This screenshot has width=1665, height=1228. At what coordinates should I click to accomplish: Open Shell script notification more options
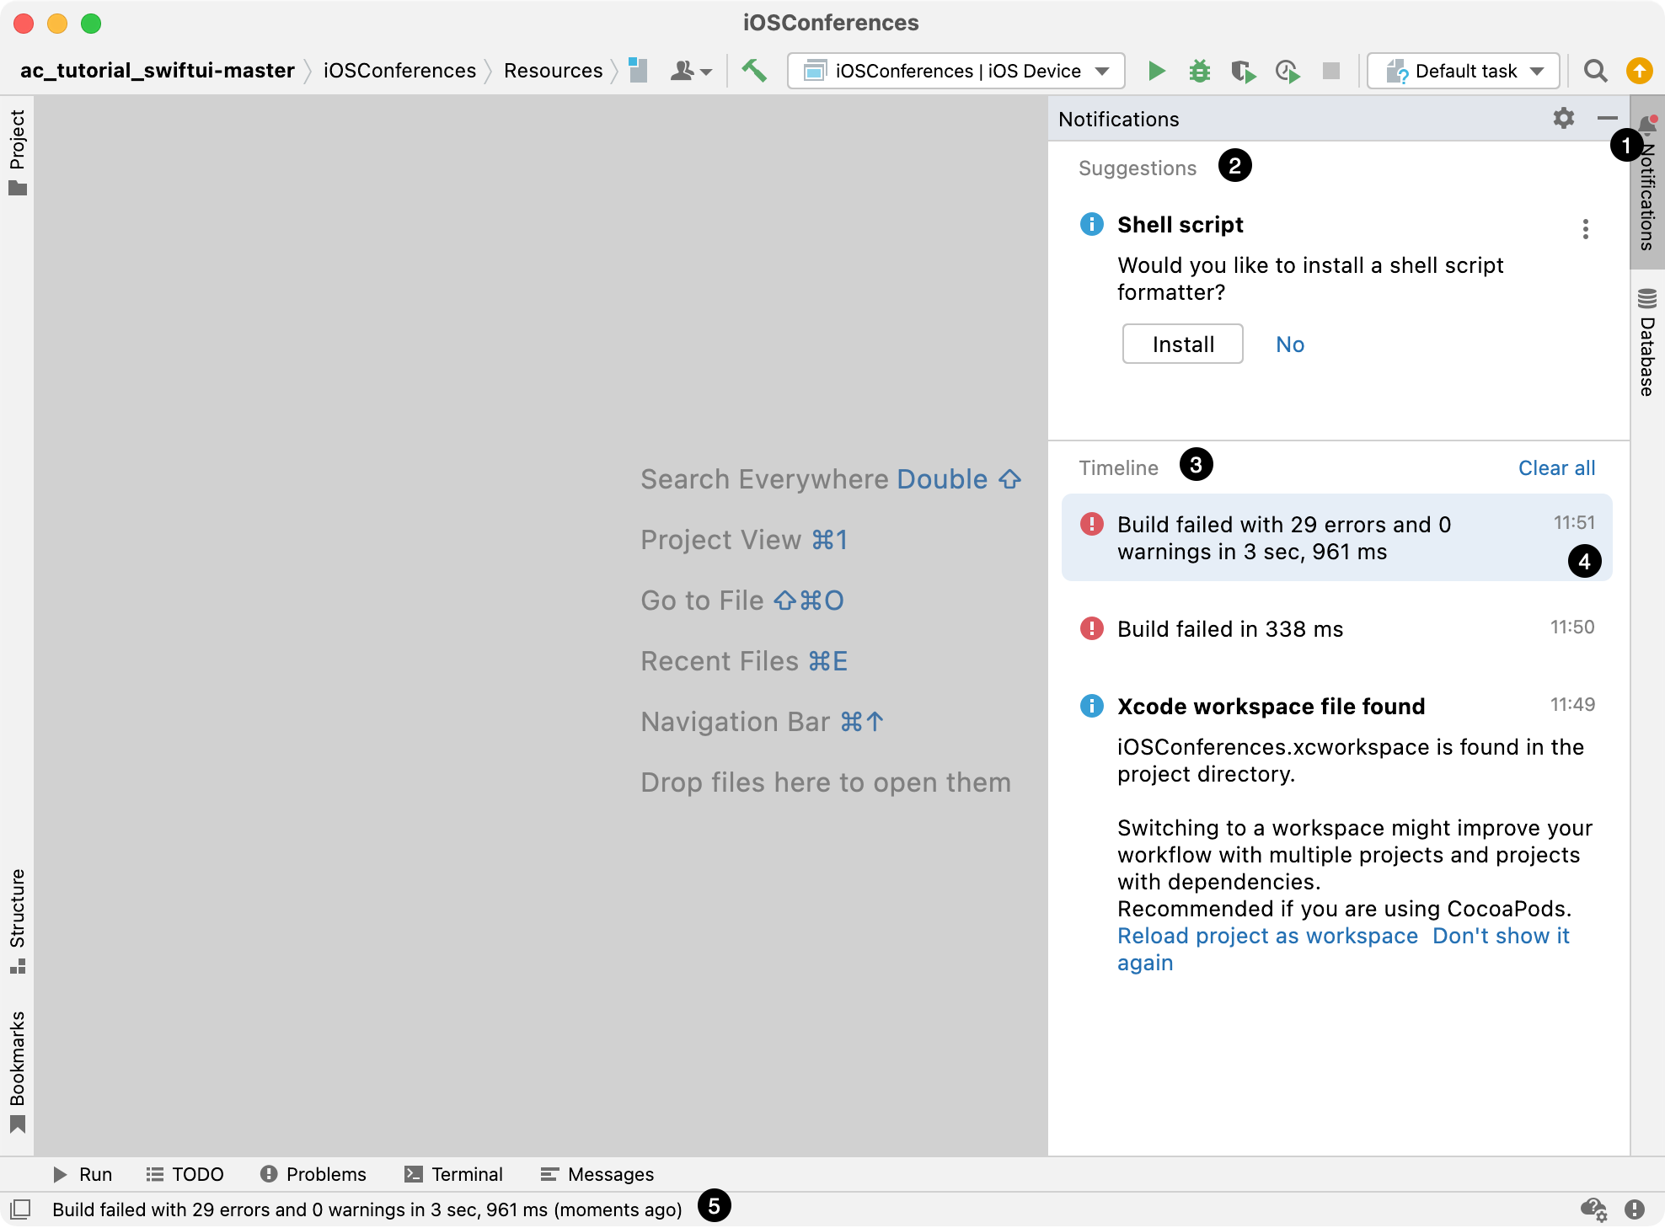pyautogui.click(x=1586, y=229)
